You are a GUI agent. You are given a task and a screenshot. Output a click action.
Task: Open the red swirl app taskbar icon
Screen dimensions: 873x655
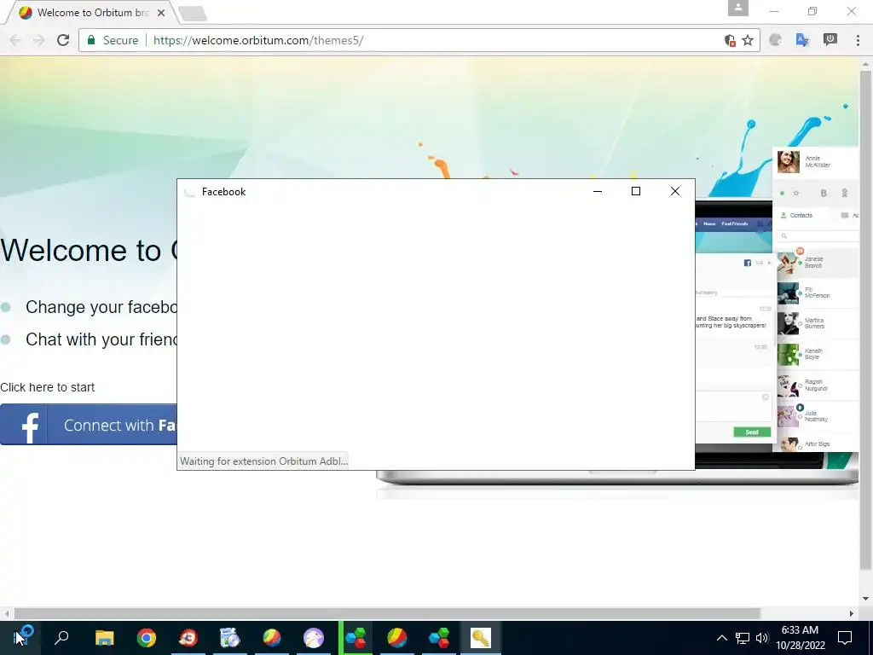[188, 638]
